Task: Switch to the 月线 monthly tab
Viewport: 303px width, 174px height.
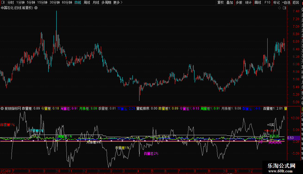Action: 96,2
